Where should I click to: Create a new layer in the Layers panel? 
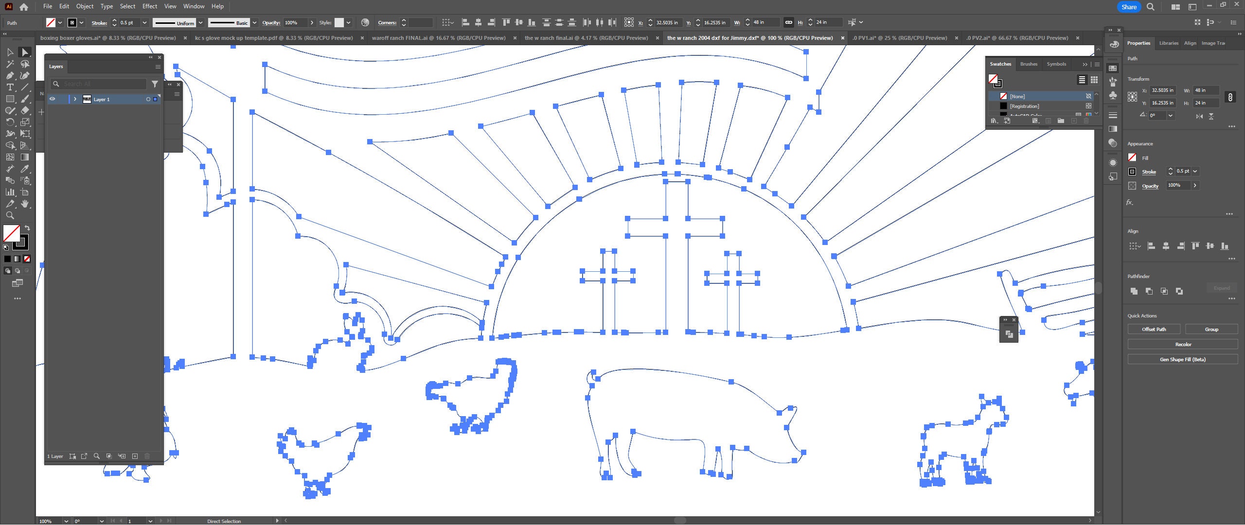coord(135,456)
